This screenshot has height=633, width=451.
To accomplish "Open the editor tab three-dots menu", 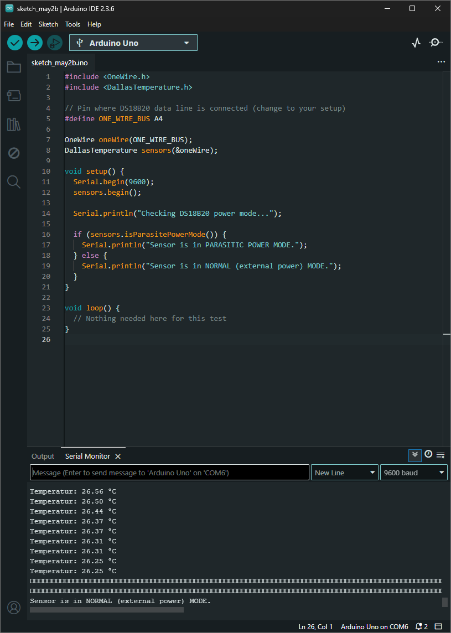I will (x=441, y=62).
